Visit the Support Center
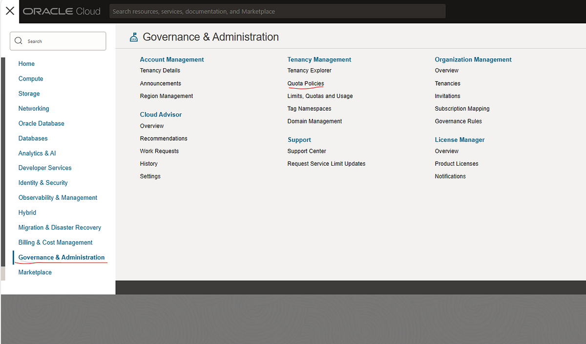The width and height of the screenshot is (586, 344). [x=307, y=151]
